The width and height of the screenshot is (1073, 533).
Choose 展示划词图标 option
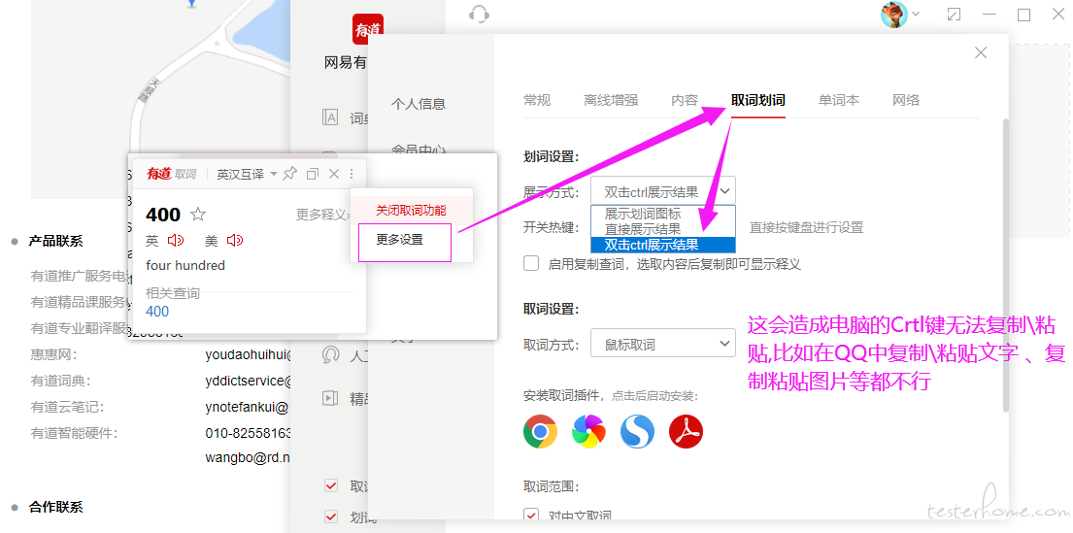click(x=643, y=214)
